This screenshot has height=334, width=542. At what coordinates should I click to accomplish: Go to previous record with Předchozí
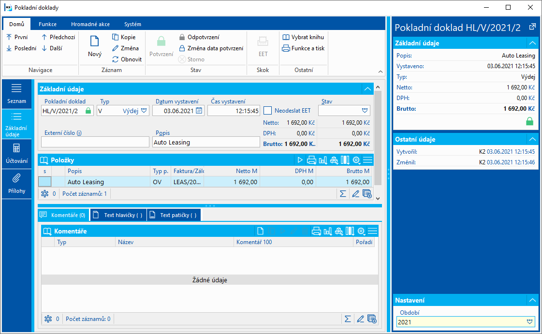point(58,37)
